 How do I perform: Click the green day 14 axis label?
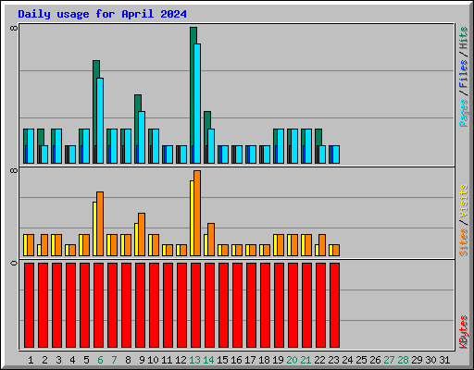point(208,360)
